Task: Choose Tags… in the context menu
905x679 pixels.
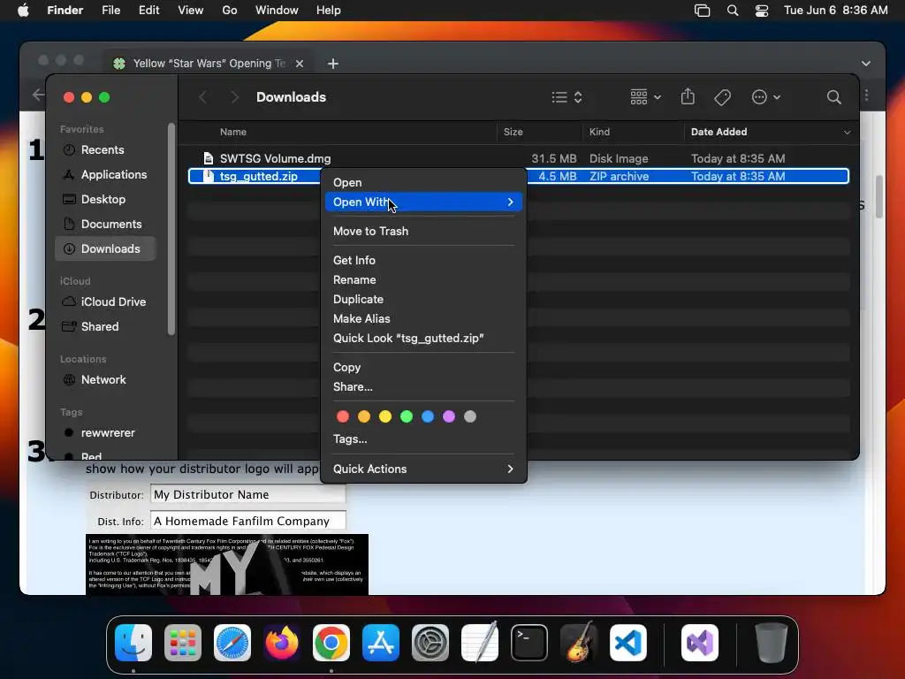Action: (x=423, y=439)
